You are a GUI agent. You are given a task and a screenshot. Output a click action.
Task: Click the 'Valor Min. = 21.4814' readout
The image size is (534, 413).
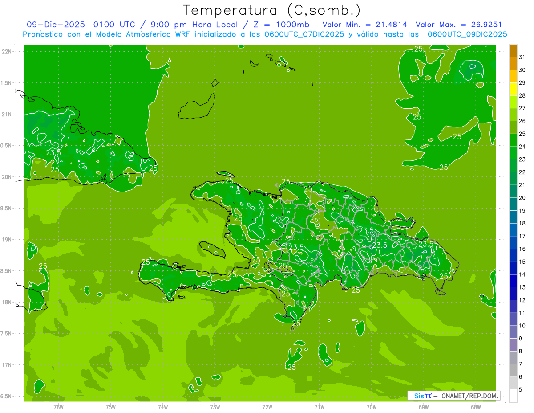pyautogui.click(x=365, y=25)
